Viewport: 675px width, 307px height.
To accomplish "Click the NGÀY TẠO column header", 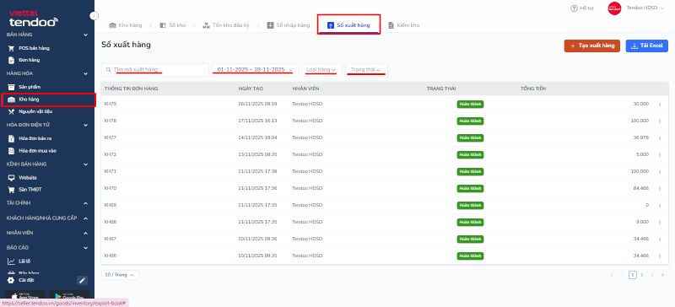I will (251, 89).
